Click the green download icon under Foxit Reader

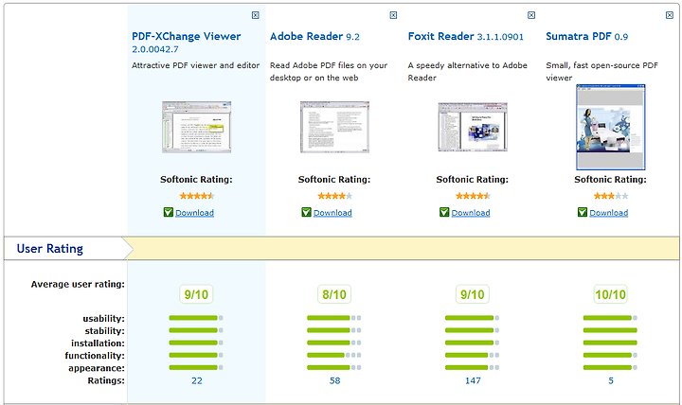point(444,212)
